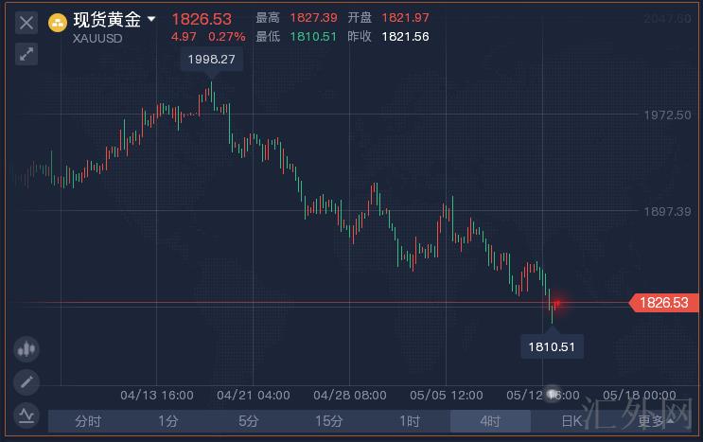Click the 1998.27 high price label

[213, 60]
